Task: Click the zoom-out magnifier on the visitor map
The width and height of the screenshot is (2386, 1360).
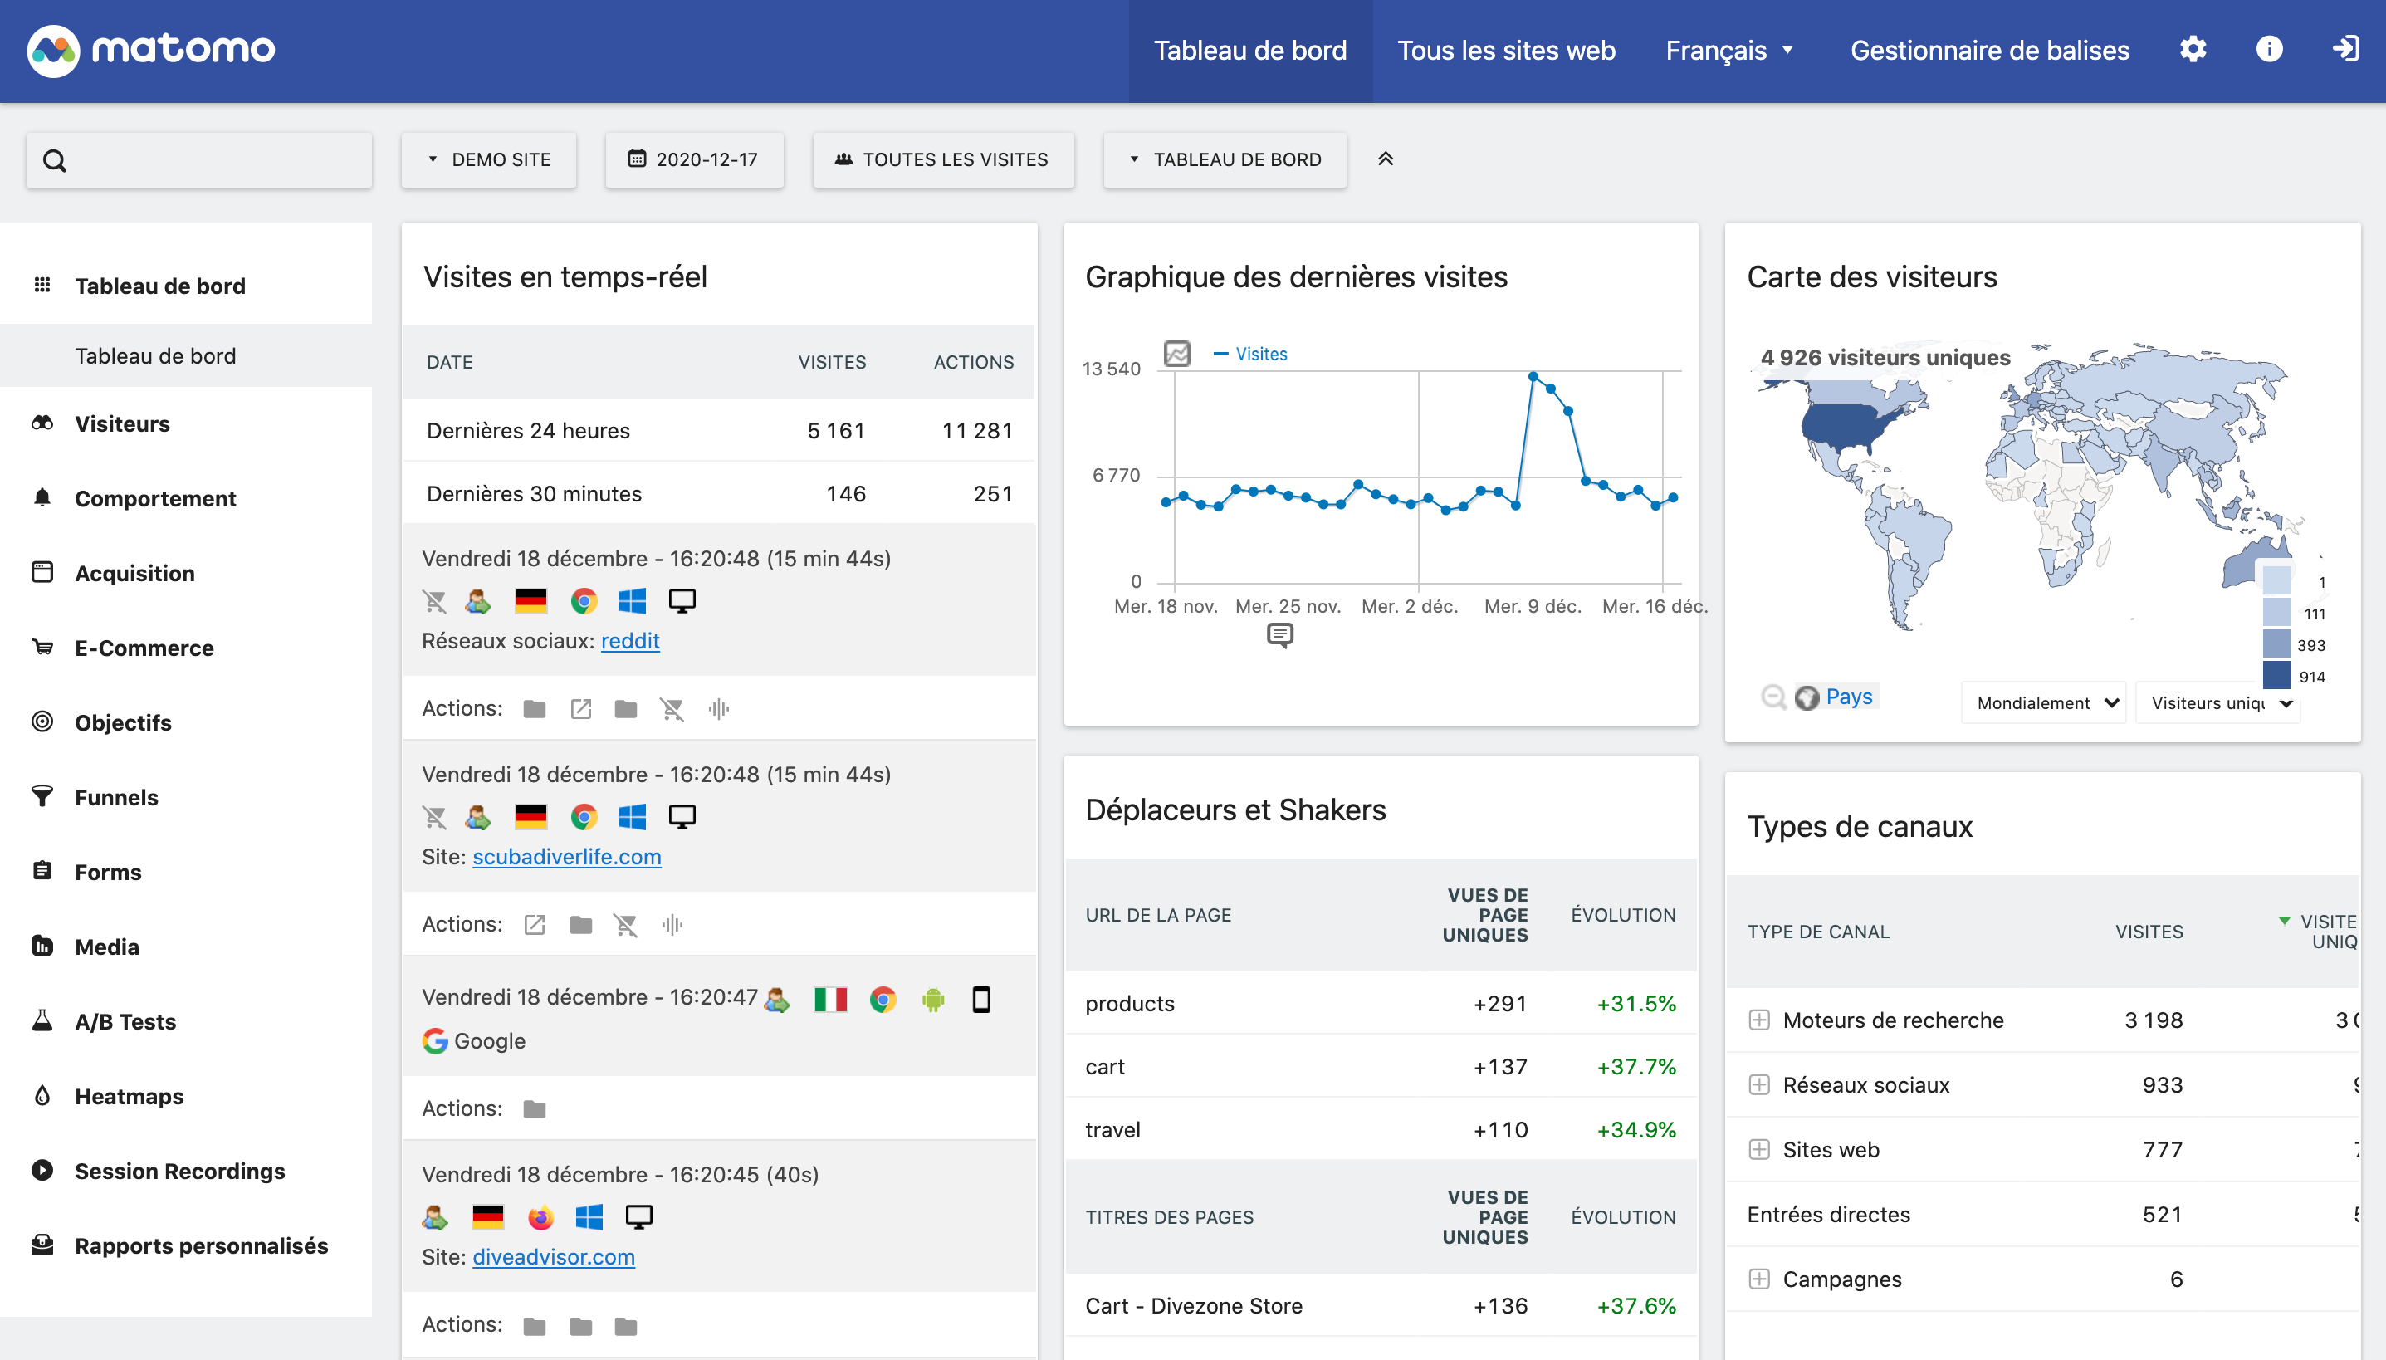Action: [1772, 697]
